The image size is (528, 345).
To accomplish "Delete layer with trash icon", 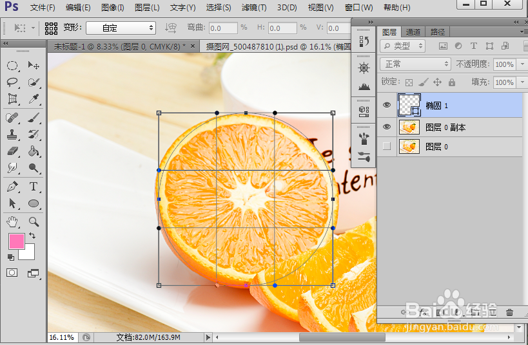I will point(509,313).
